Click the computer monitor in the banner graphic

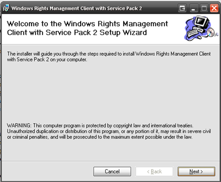[201, 22]
